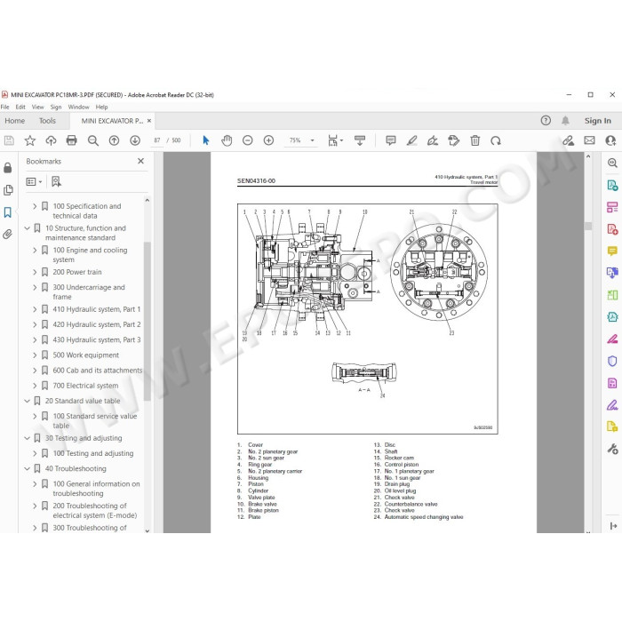The image size is (622, 622).
Task: Click the find current bookmark icon
Action: pyautogui.click(x=56, y=181)
